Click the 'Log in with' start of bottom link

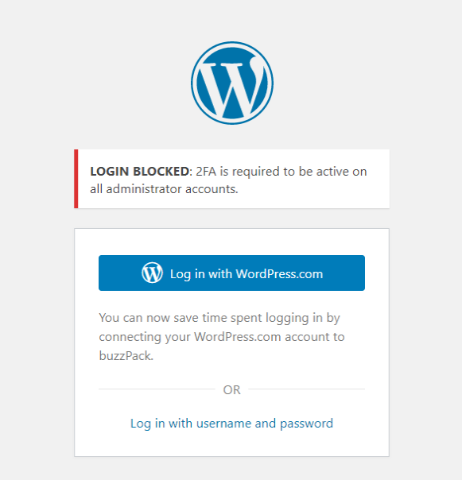[x=161, y=424]
